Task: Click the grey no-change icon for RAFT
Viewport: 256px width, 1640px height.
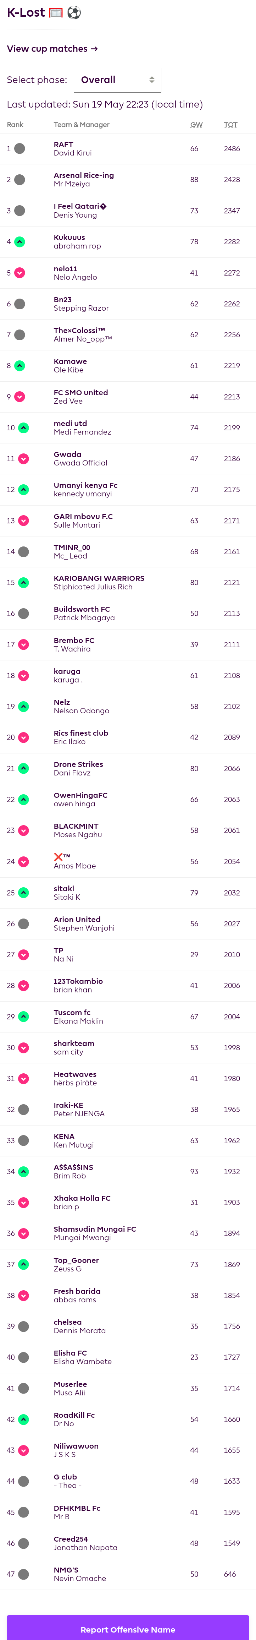Action: [x=20, y=149]
